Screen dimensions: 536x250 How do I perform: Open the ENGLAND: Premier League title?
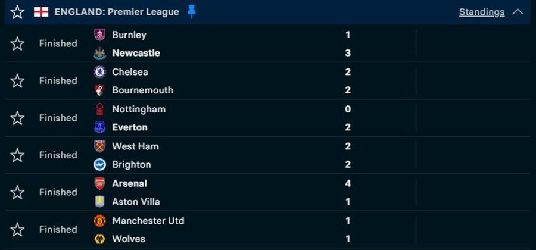[117, 12]
